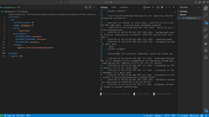Click the terminal scrollbar
The height and width of the screenshot is (117, 209).
(175, 12)
